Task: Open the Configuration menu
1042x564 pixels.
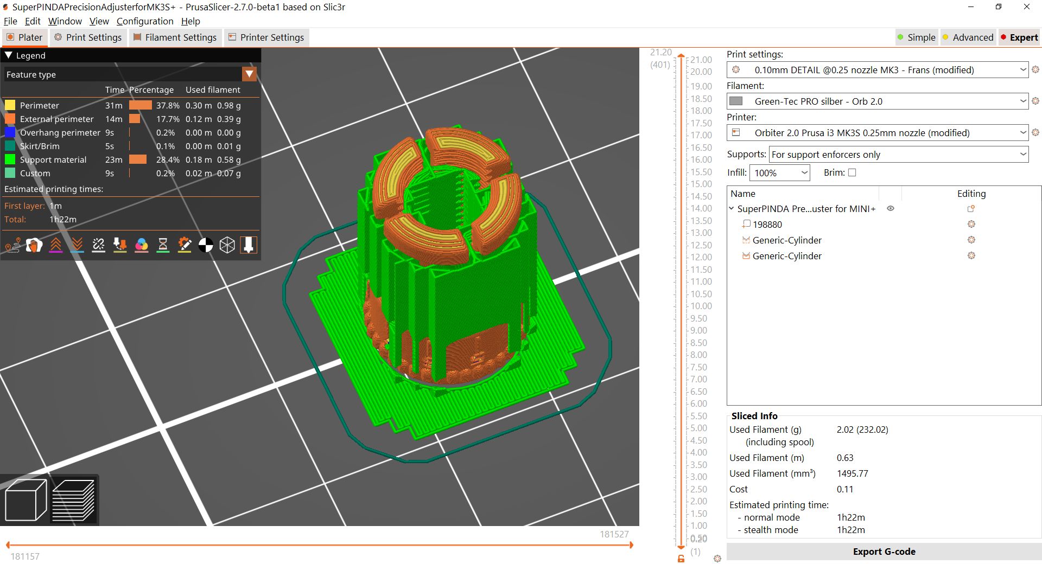Action: 145,21
